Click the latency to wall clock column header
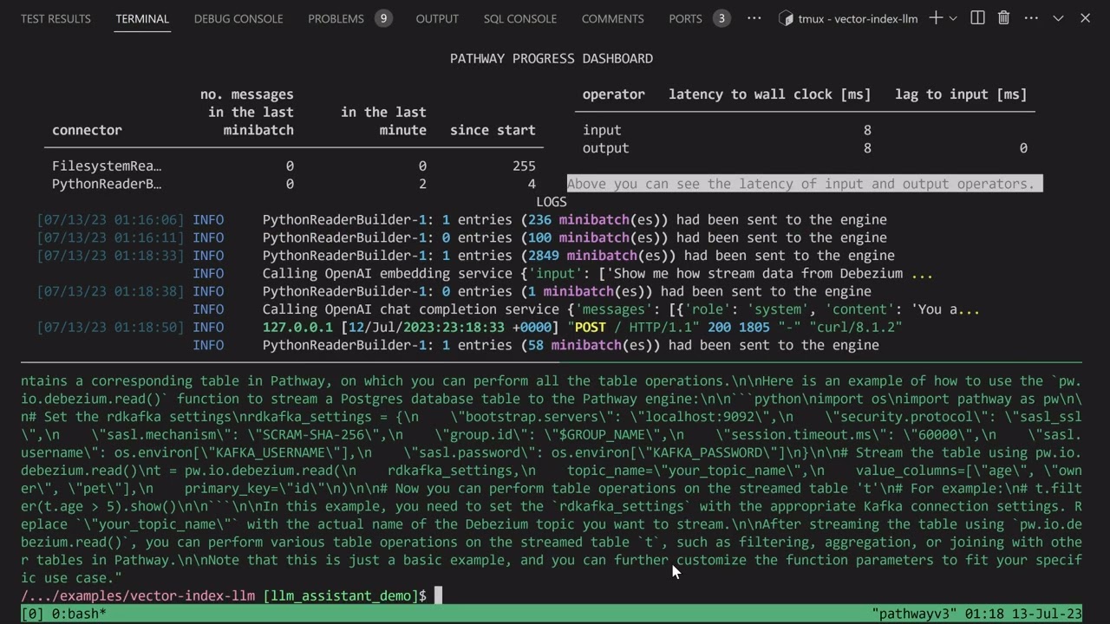The image size is (1110, 624). [x=769, y=94]
